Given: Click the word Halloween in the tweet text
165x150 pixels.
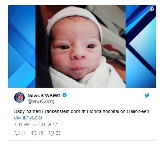Looking at the screenshot, I should 138,112.
